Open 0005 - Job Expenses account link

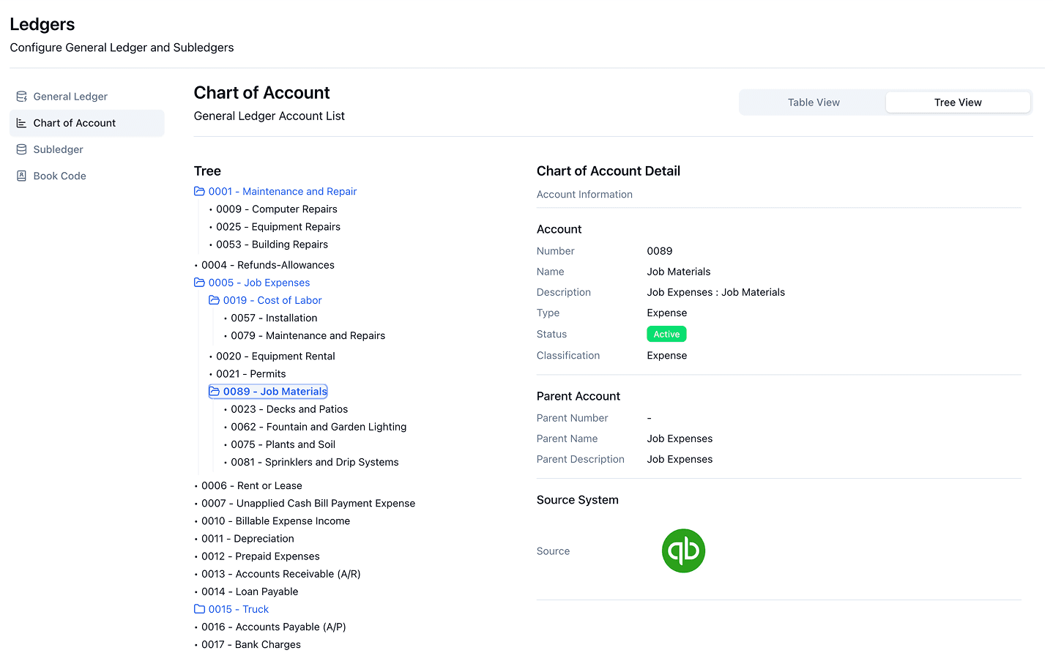coord(259,283)
